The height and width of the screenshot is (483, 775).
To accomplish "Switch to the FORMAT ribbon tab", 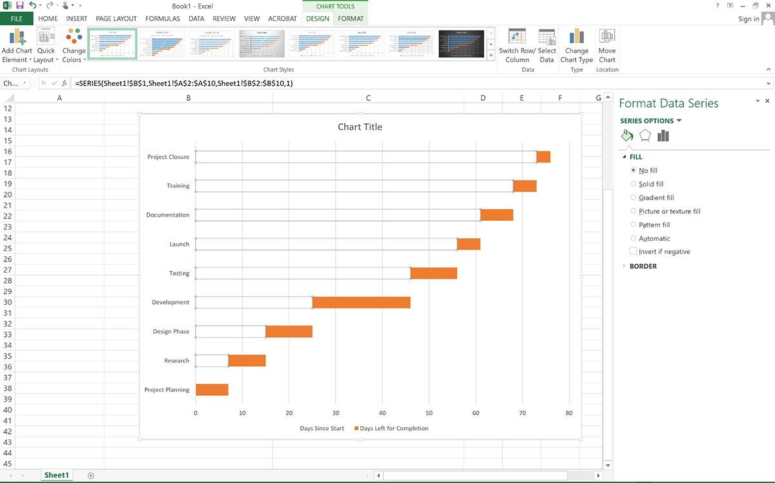I will pyautogui.click(x=351, y=19).
